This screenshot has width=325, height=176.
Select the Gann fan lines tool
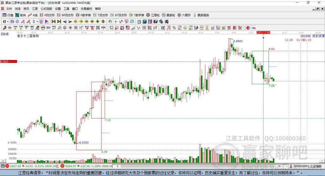(117, 28)
